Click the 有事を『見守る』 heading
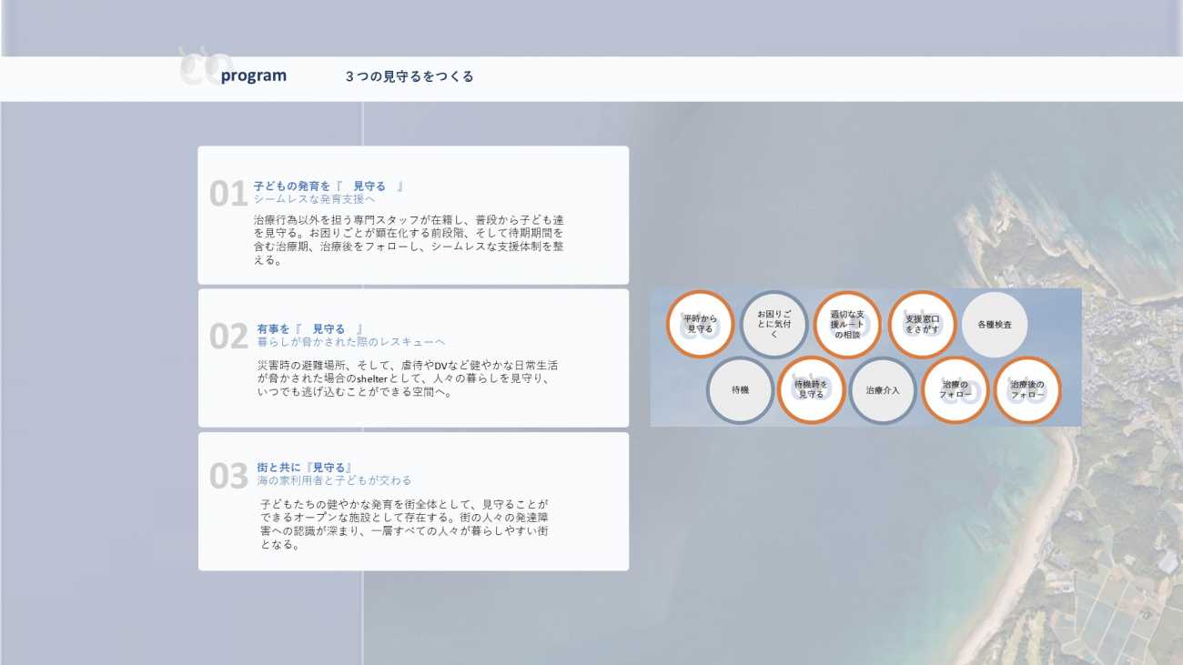Image resolution: width=1183 pixels, height=665 pixels. tap(310, 328)
